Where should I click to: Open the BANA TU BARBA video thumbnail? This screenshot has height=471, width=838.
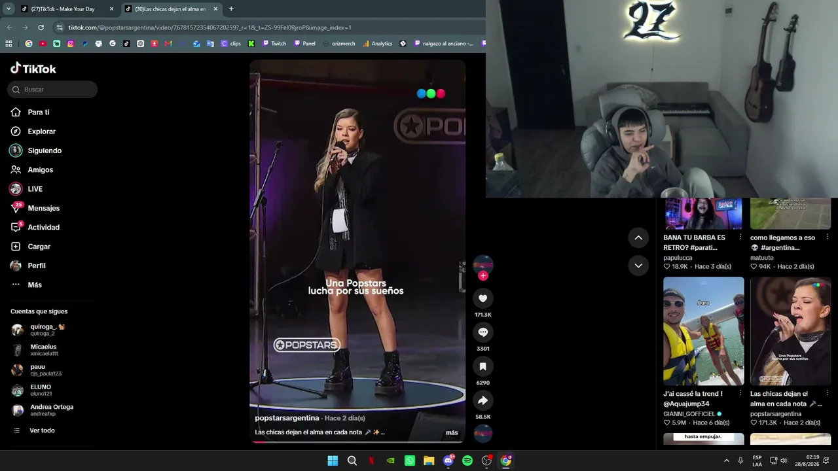[x=703, y=214]
